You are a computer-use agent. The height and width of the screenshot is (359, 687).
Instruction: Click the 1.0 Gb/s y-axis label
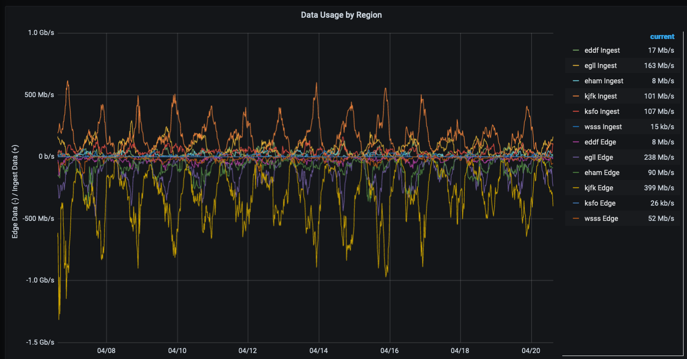[41, 33]
